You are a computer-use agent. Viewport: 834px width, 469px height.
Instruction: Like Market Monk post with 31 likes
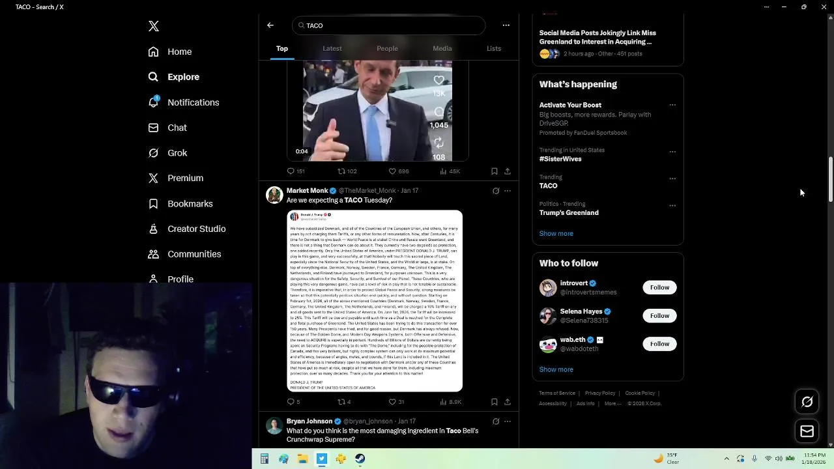[396, 402]
